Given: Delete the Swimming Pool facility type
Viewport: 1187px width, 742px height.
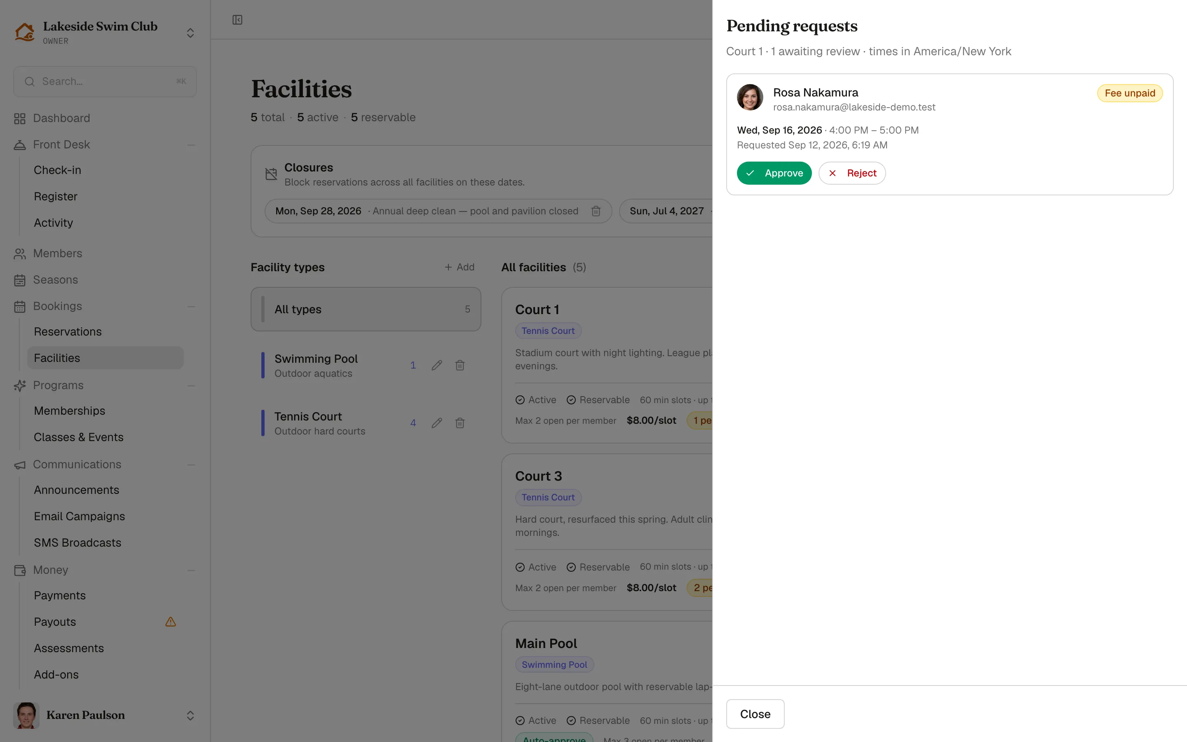Looking at the screenshot, I should (x=460, y=365).
